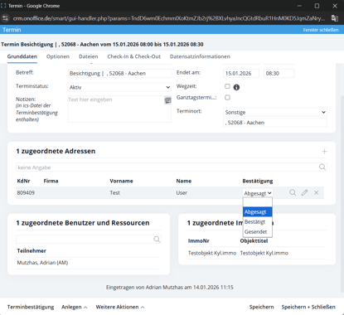Open Chrome site information icon

pos(5,18)
